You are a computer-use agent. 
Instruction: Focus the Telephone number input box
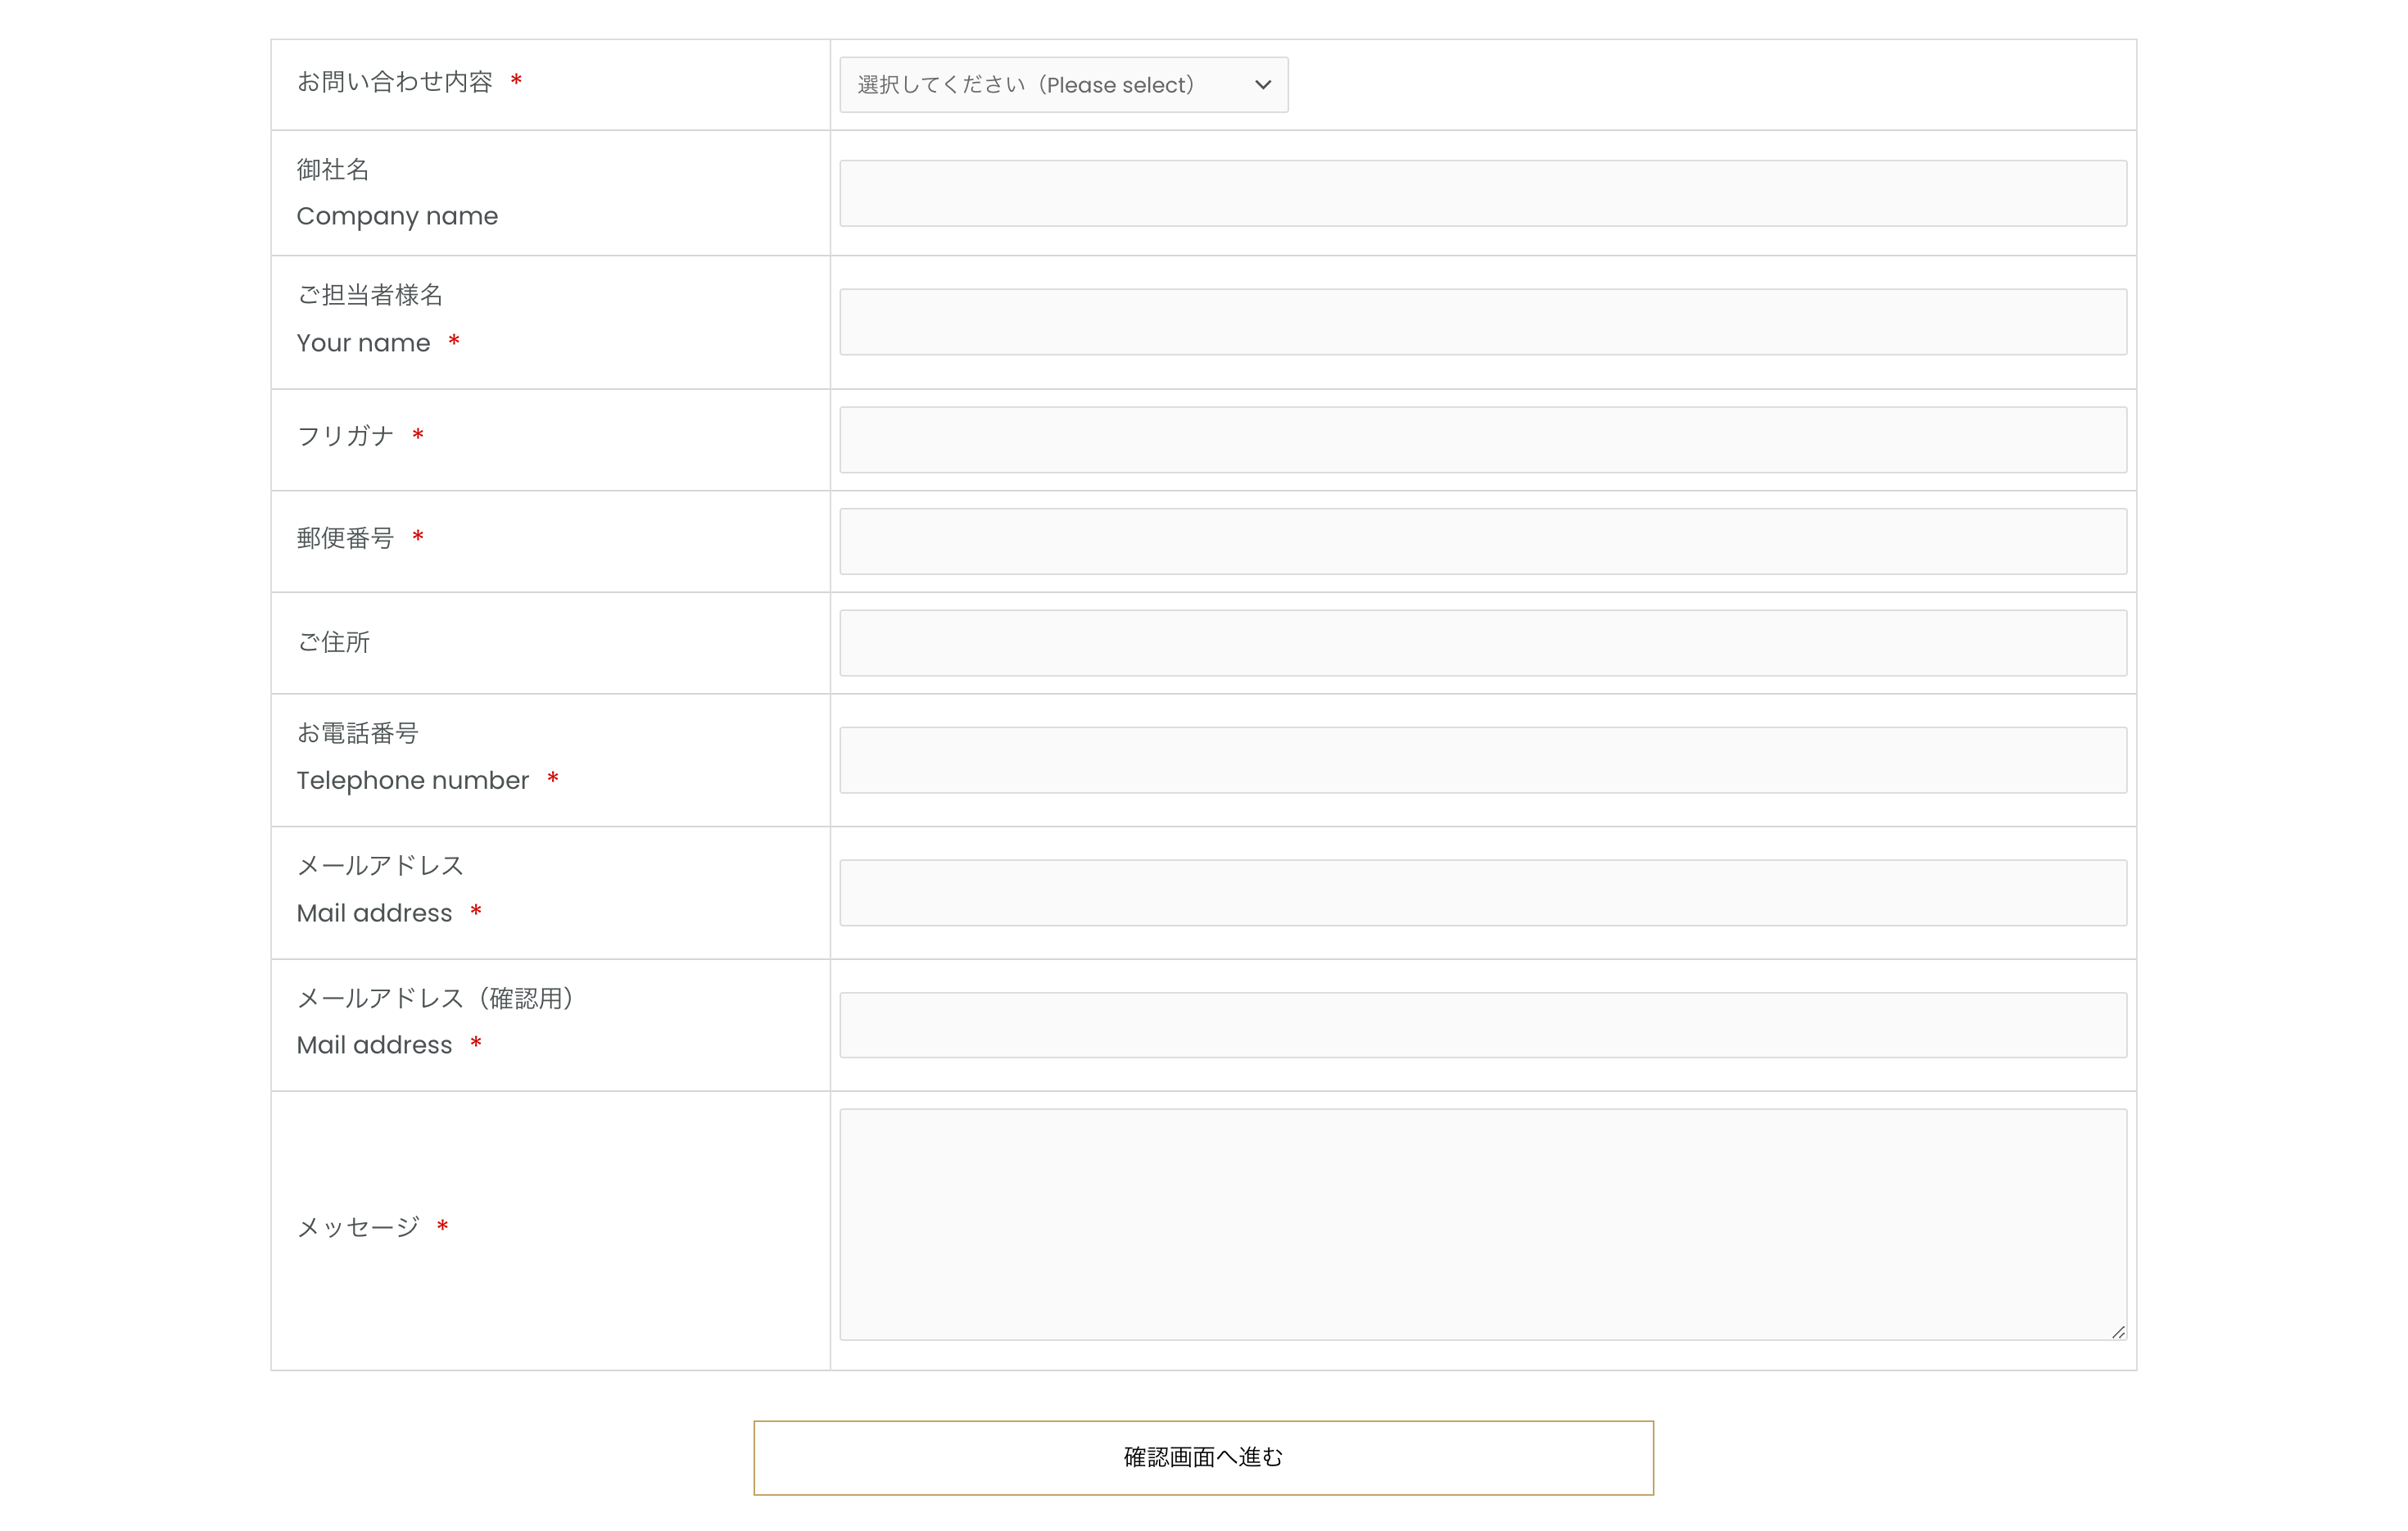coord(1482,760)
